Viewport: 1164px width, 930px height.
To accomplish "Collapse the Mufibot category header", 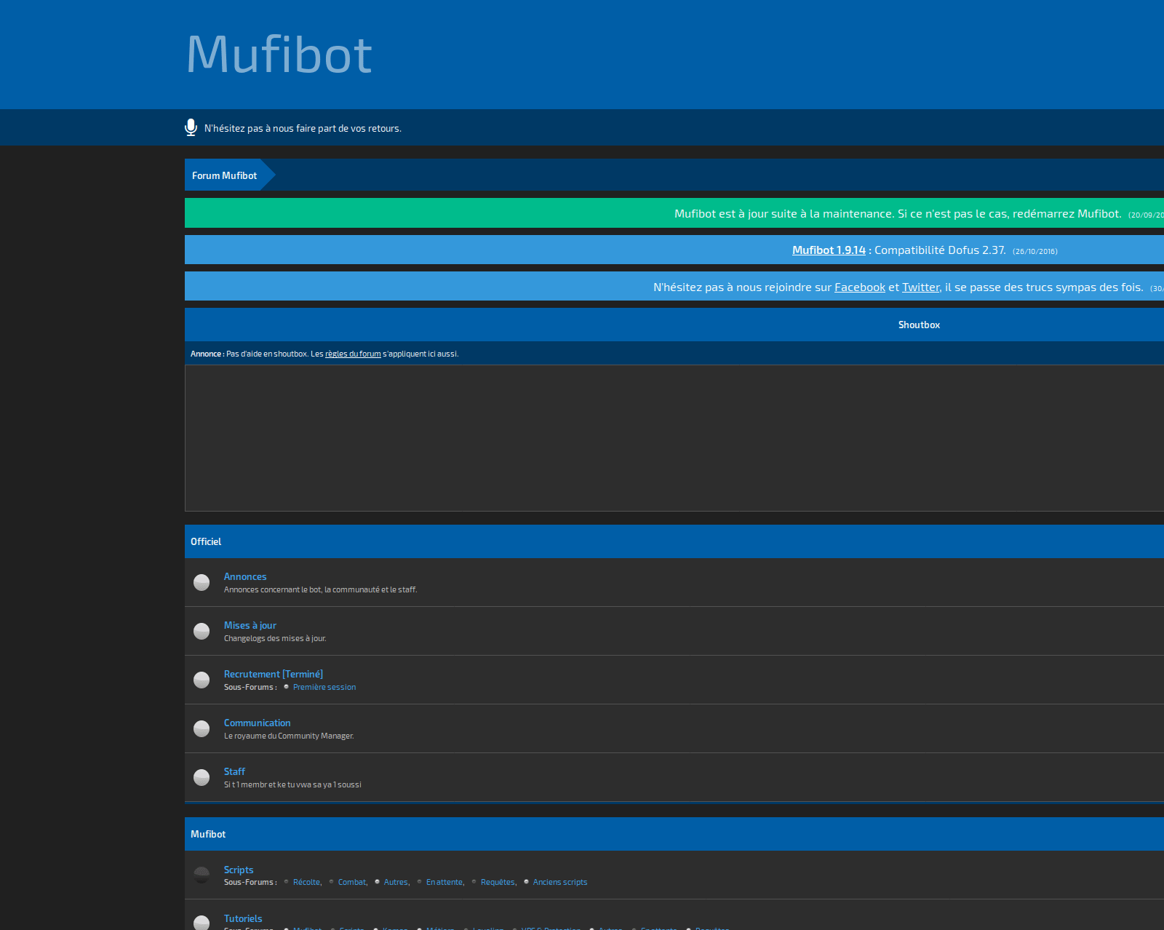I will tap(674, 834).
